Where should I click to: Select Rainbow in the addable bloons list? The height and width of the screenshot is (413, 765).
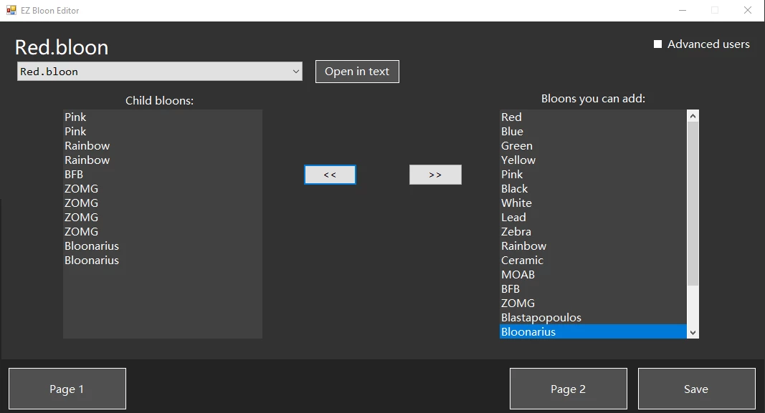click(593, 246)
